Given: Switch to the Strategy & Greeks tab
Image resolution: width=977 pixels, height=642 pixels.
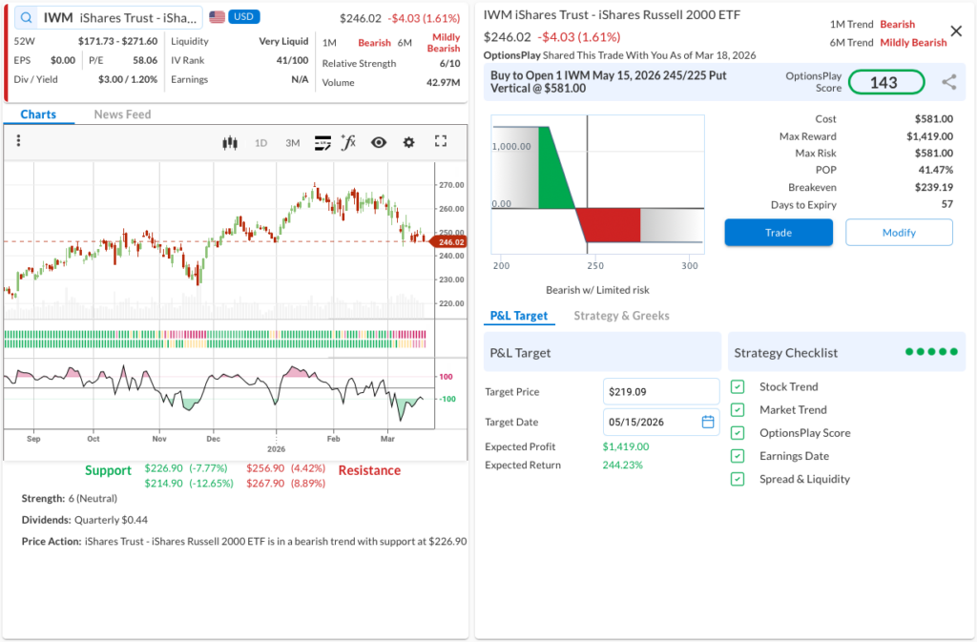Looking at the screenshot, I should (x=621, y=316).
